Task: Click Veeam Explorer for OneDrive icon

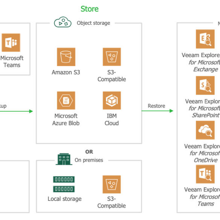Action: [x=205, y=130]
